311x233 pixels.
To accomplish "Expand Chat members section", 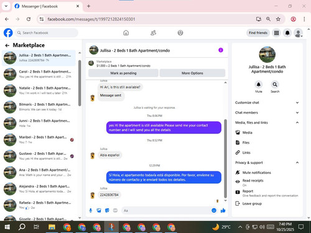I will click(267, 112).
